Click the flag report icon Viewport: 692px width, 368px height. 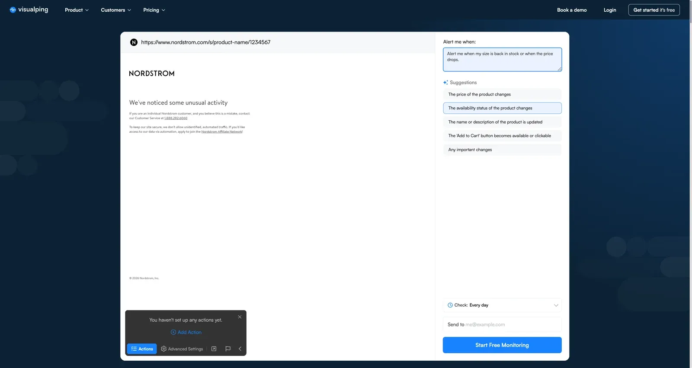(x=228, y=349)
